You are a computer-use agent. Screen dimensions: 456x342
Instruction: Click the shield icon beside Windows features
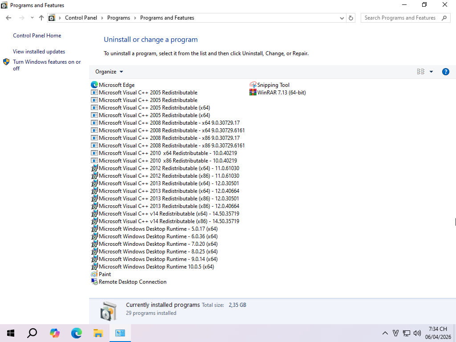coord(6,62)
